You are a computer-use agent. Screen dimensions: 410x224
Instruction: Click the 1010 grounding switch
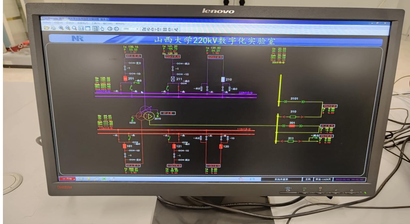132,119
